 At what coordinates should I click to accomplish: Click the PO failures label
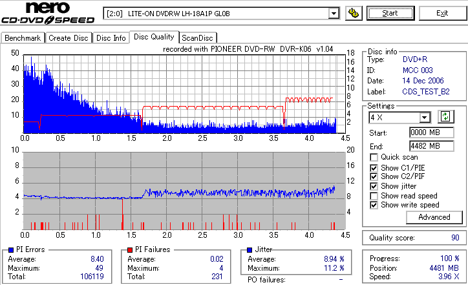tap(266, 280)
